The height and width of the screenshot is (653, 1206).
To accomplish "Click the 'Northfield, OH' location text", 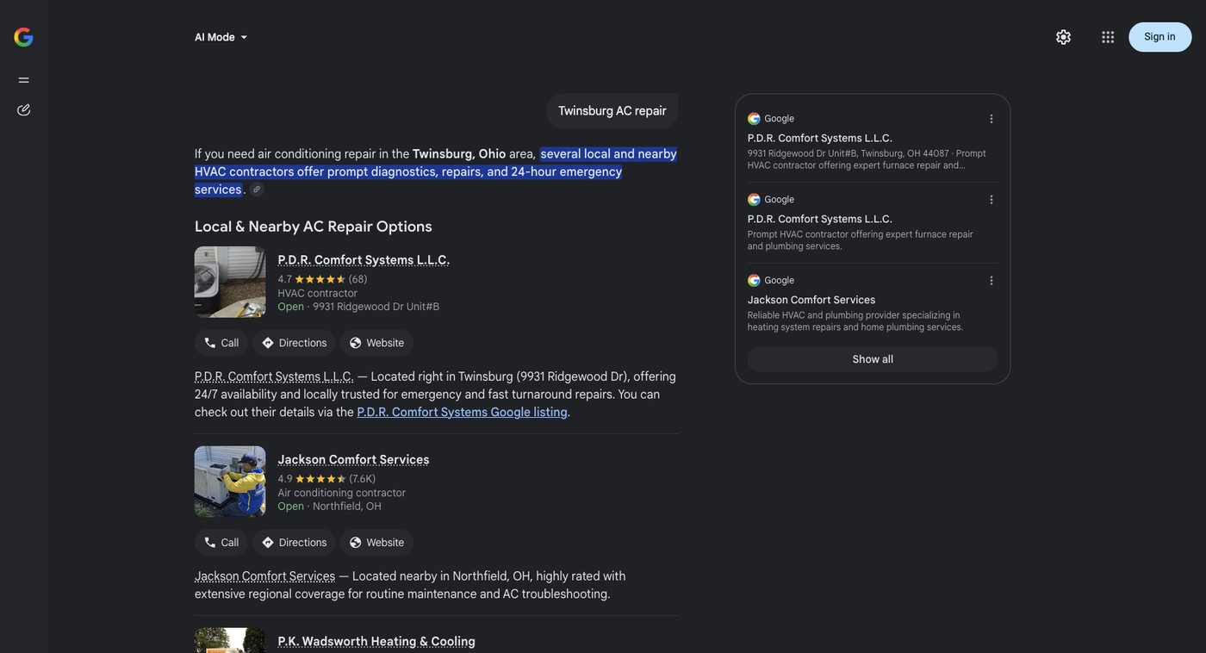I will coord(347,507).
